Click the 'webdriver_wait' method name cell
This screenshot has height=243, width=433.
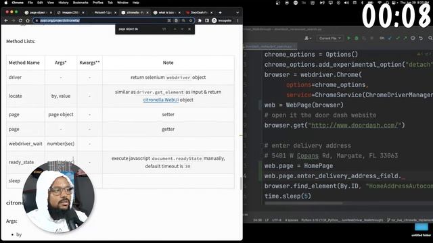pyautogui.click(x=26, y=144)
